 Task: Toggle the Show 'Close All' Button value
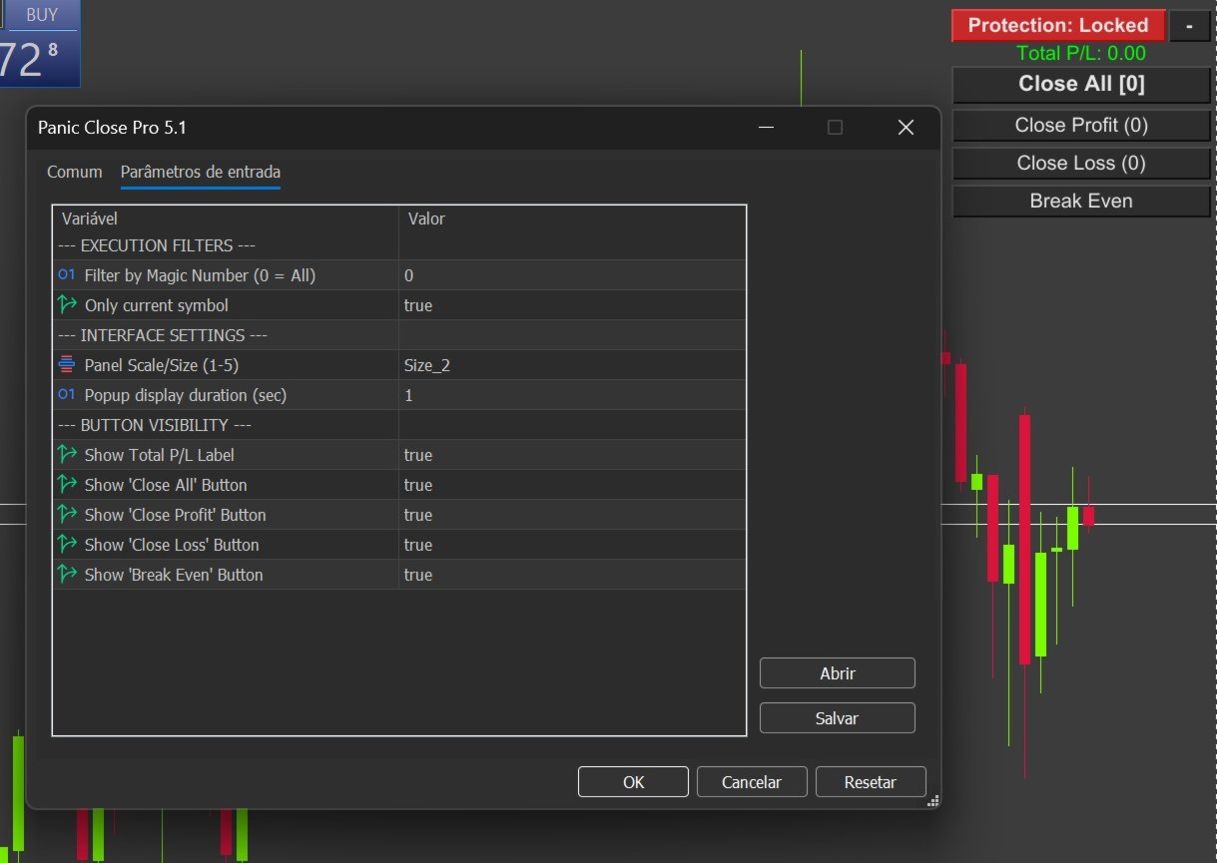pos(572,485)
